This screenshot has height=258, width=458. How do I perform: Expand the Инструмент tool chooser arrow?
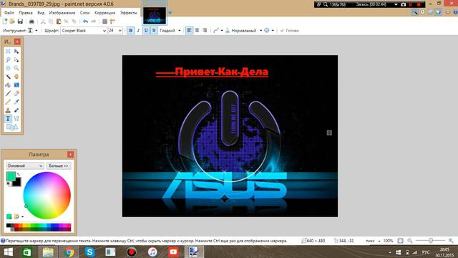(x=36, y=30)
